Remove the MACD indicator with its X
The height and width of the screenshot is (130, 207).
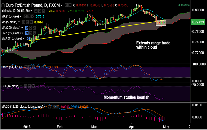57,107
